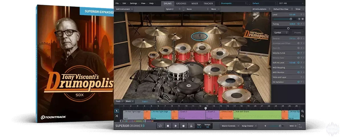The image size is (342, 139).
Task: Open the View menu
Action: coord(144,3)
